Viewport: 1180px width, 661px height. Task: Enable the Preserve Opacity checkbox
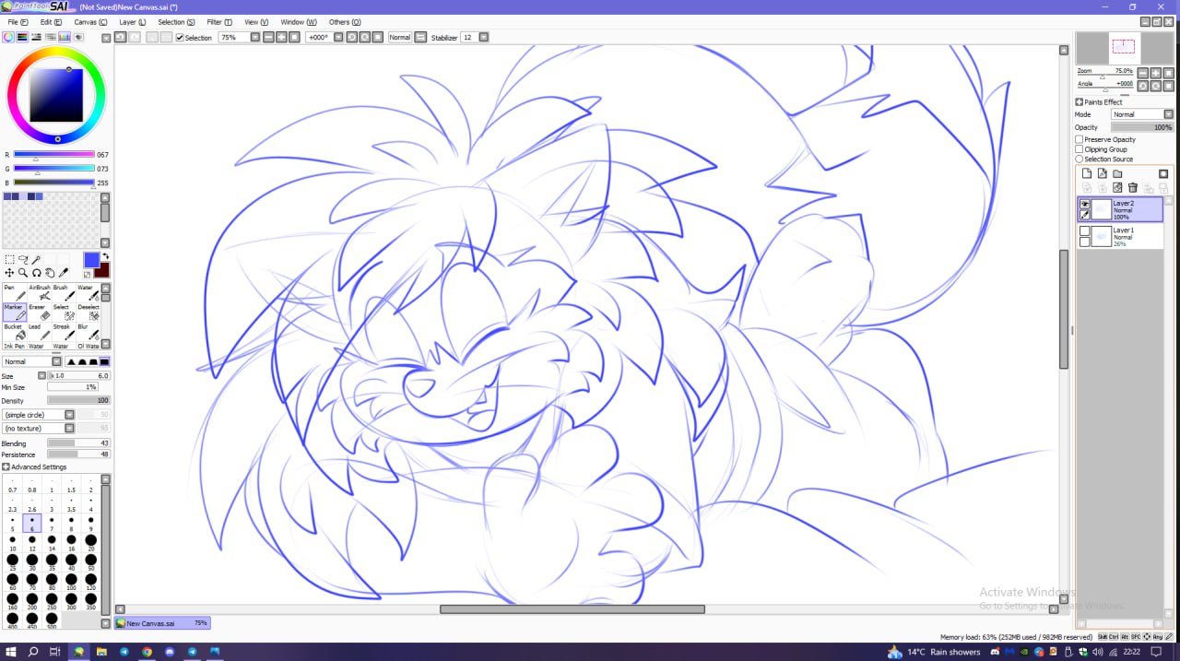tap(1080, 139)
